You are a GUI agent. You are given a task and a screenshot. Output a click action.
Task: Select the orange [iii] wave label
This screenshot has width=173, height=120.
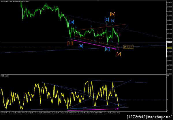point(70,43)
